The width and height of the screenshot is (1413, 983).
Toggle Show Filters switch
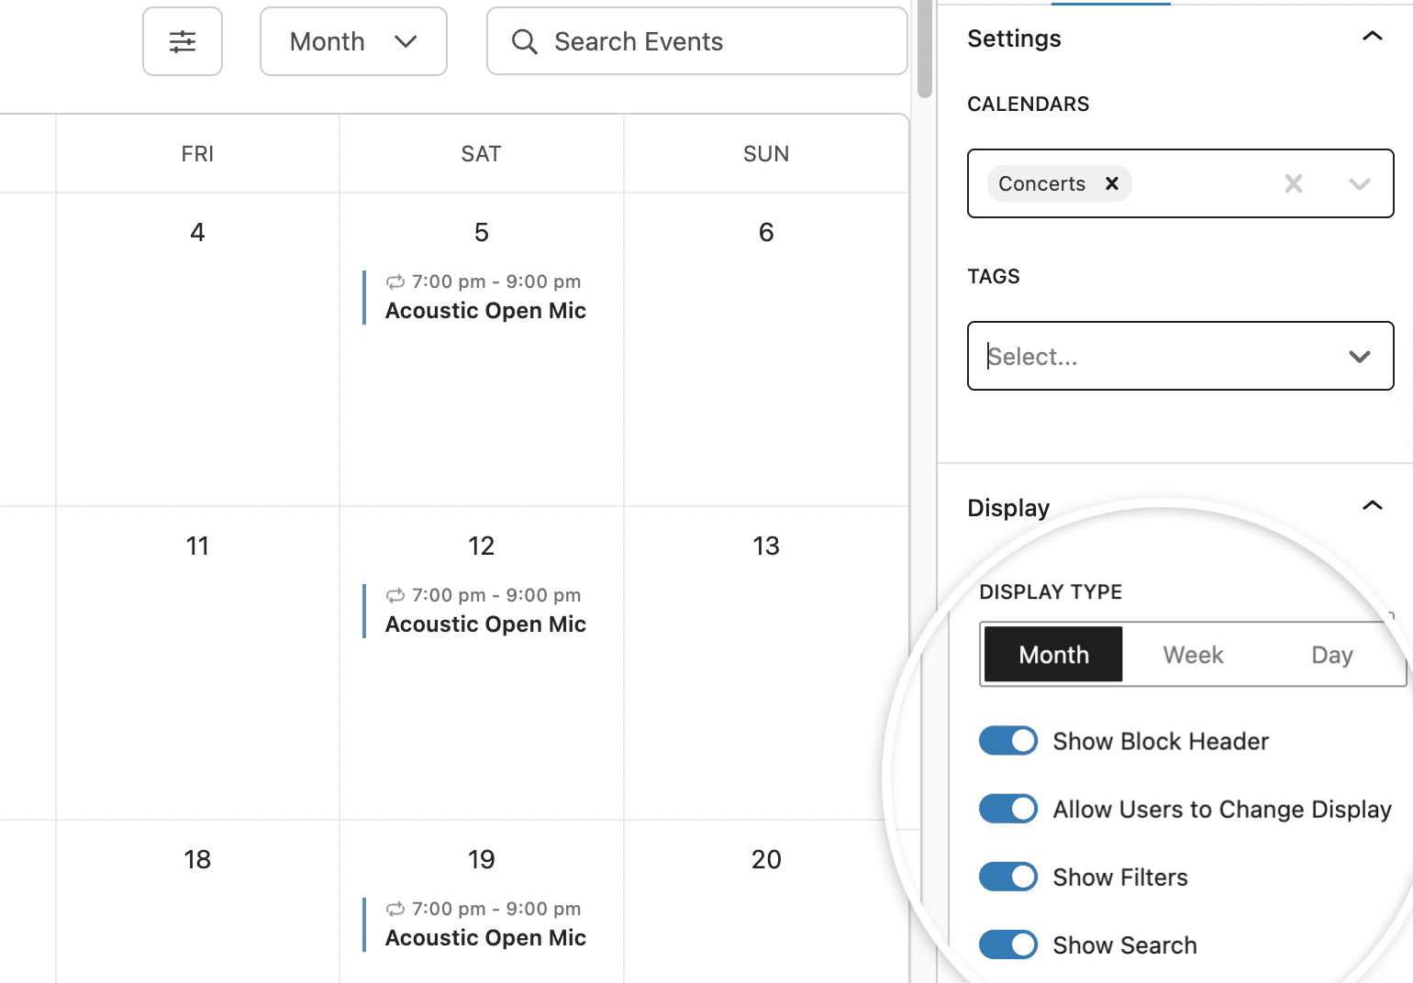pyautogui.click(x=1007, y=877)
